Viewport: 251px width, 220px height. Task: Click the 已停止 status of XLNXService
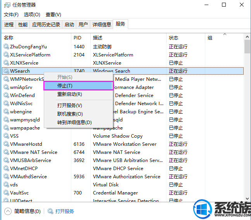coord(176,63)
